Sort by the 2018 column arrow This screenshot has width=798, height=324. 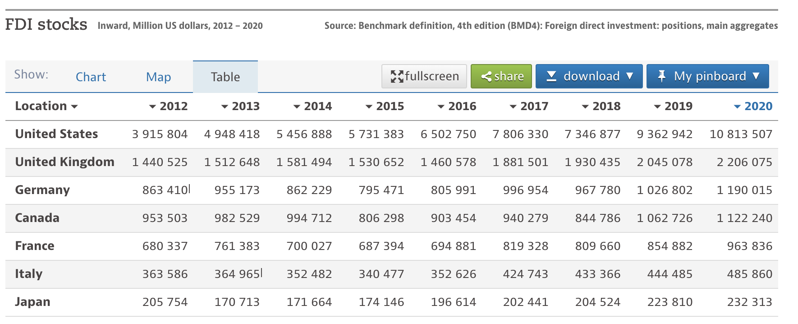pyautogui.click(x=585, y=107)
